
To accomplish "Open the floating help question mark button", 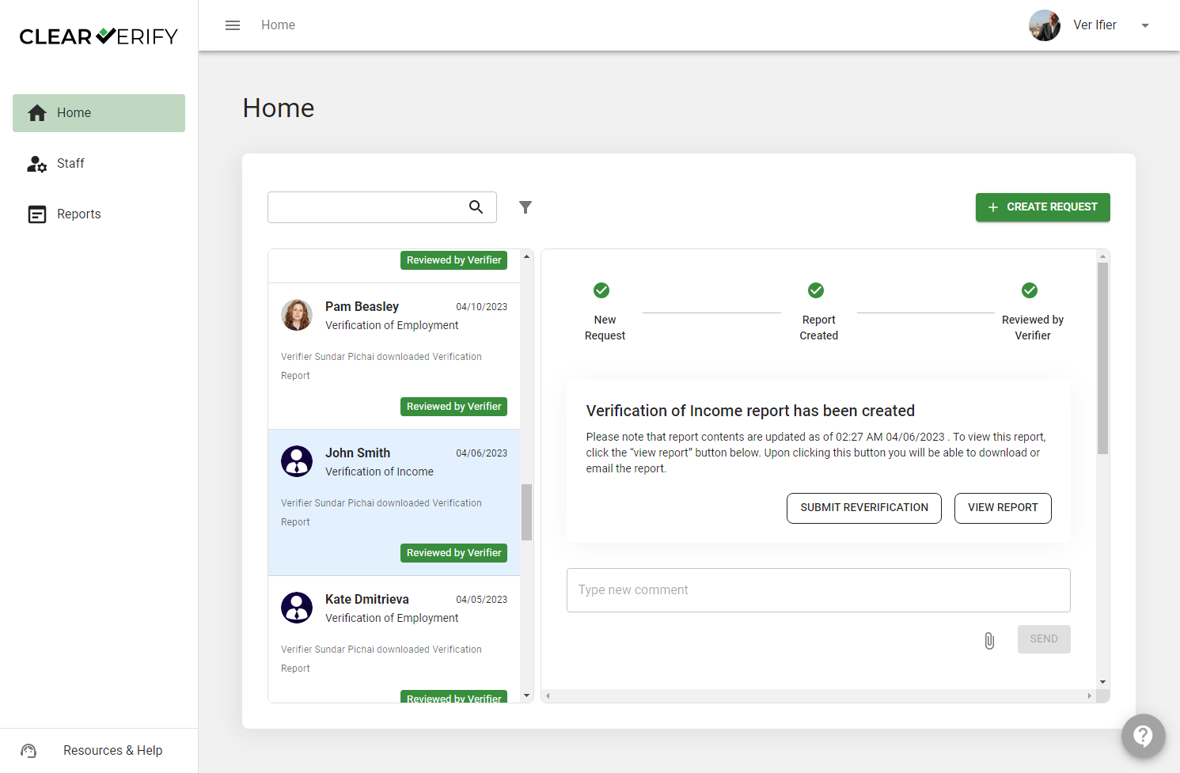I will tap(1143, 736).
